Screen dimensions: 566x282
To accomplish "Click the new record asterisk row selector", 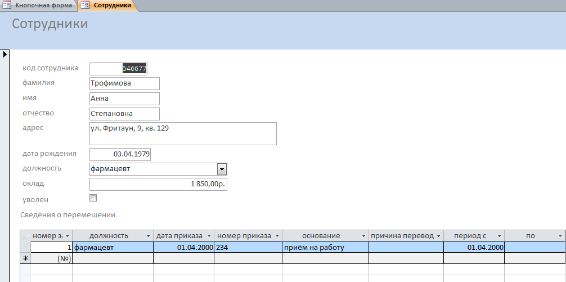I will 25,258.
